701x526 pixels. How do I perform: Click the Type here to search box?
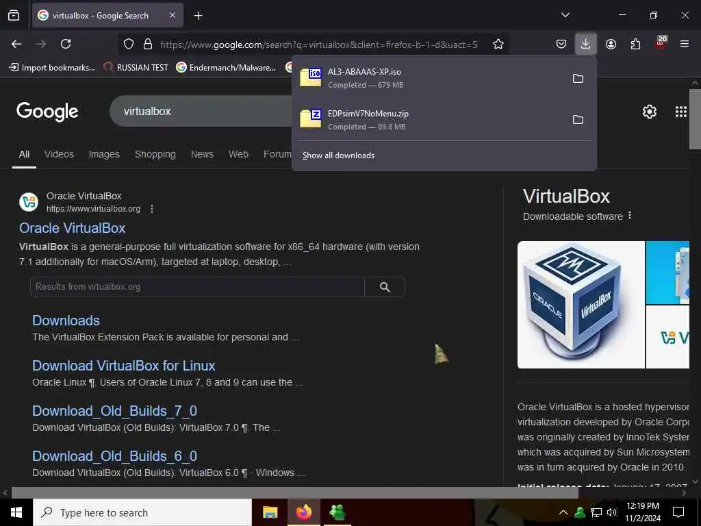142,512
